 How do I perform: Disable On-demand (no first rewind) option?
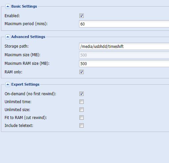(x=81, y=94)
